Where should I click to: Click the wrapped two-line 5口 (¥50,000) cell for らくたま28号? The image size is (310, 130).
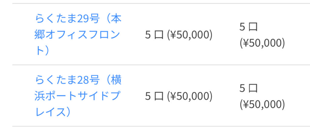click(x=262, y=96)
